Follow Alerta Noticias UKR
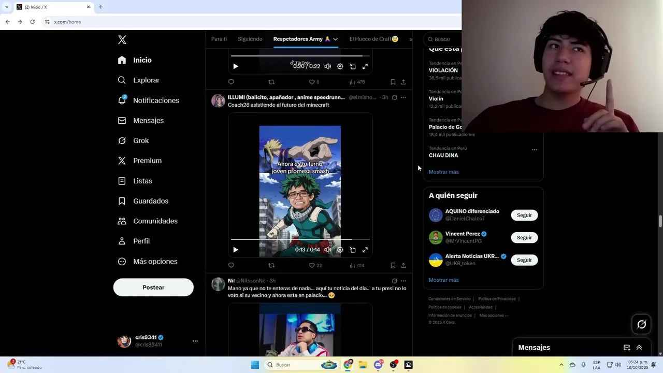 click(524, 260)
